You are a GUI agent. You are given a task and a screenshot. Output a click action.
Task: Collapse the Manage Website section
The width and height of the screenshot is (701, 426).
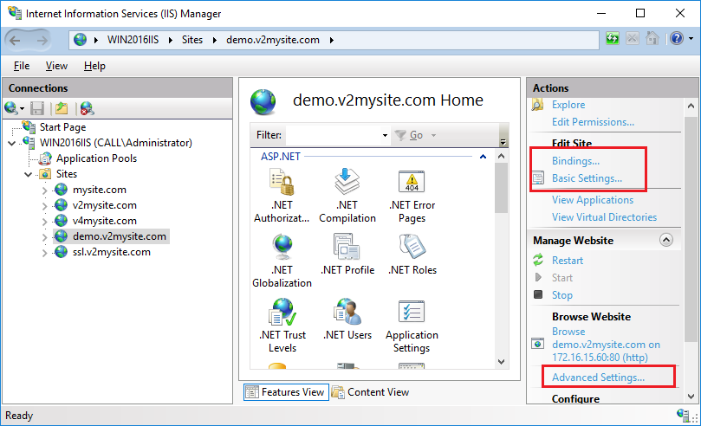666,240
